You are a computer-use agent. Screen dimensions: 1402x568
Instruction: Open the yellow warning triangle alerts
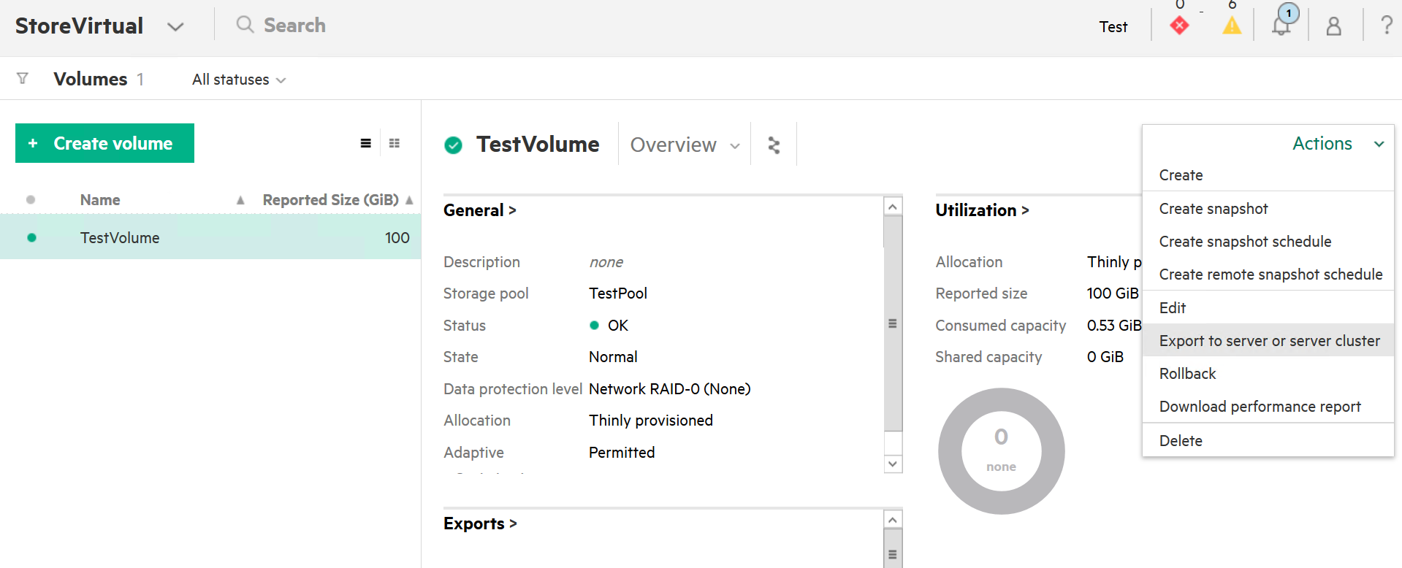(1232, 26)
